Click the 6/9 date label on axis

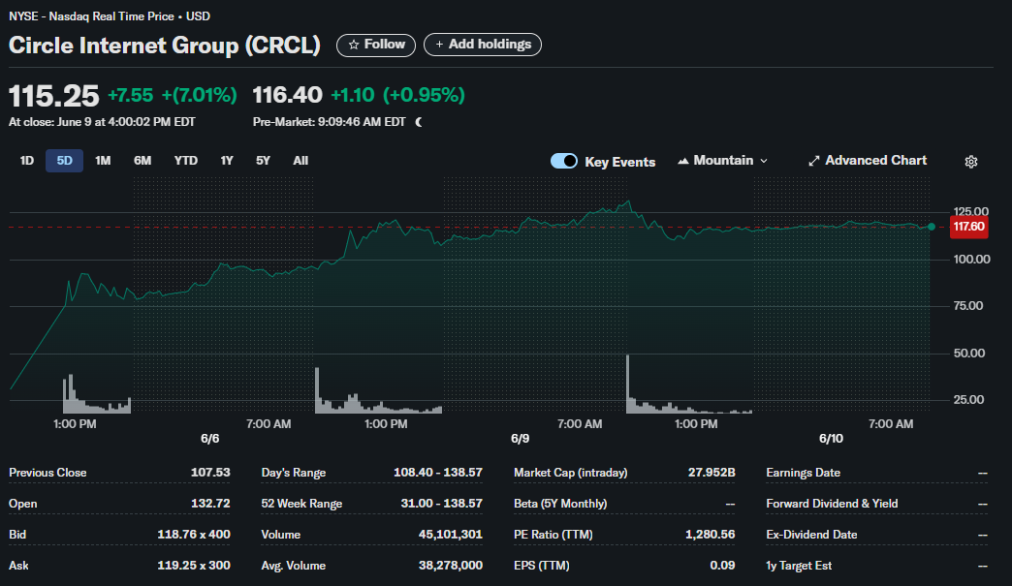521,439
